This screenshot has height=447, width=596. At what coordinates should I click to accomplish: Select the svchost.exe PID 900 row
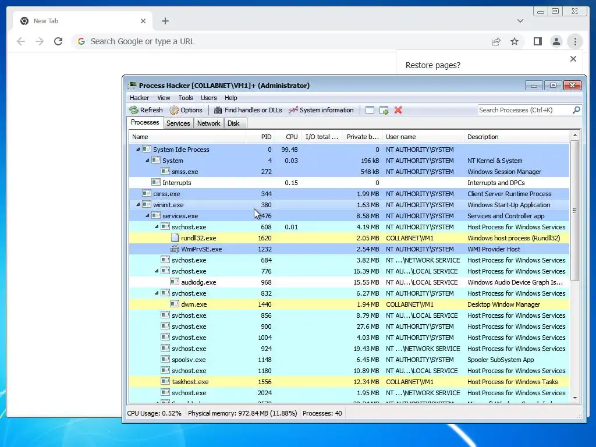349,327
